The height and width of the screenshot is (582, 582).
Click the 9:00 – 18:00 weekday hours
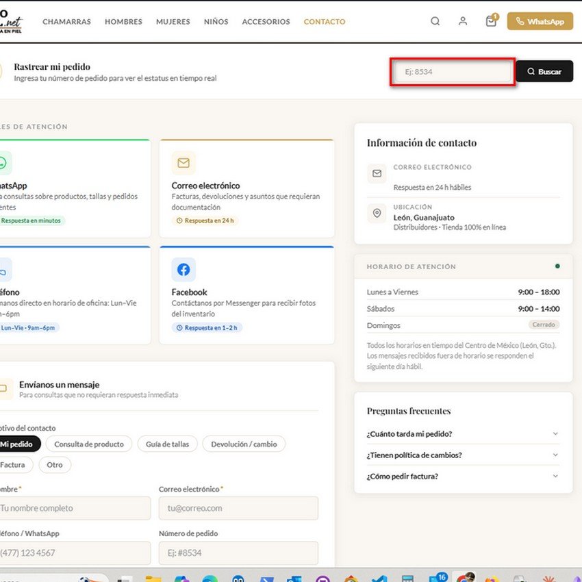(x=539, y=292)
